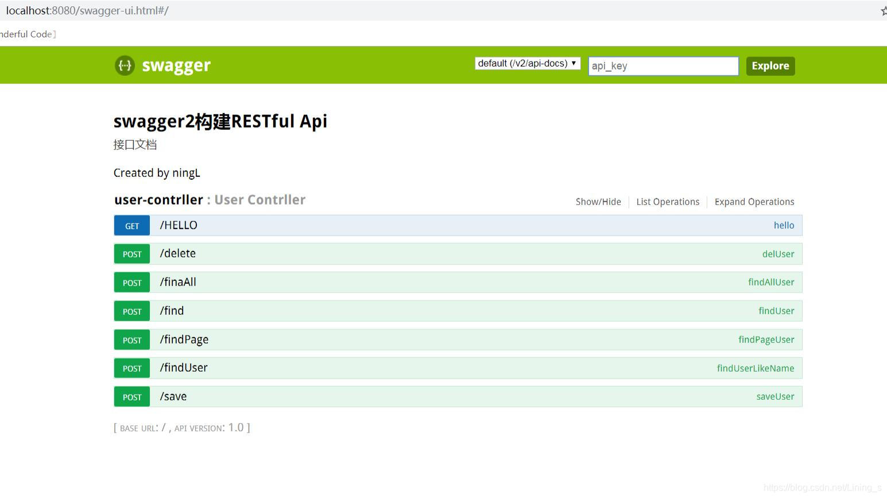
Task: Click the POST badge for /findUser
Action: coord(132,368)
